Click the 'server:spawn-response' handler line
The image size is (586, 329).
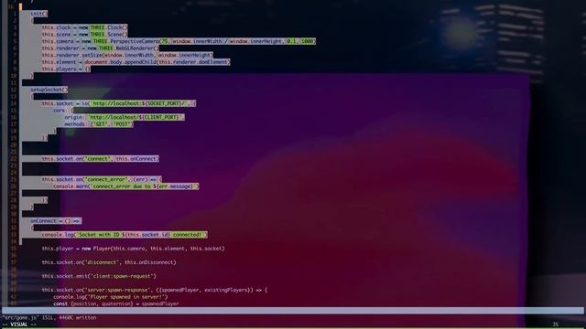point(155,290)
